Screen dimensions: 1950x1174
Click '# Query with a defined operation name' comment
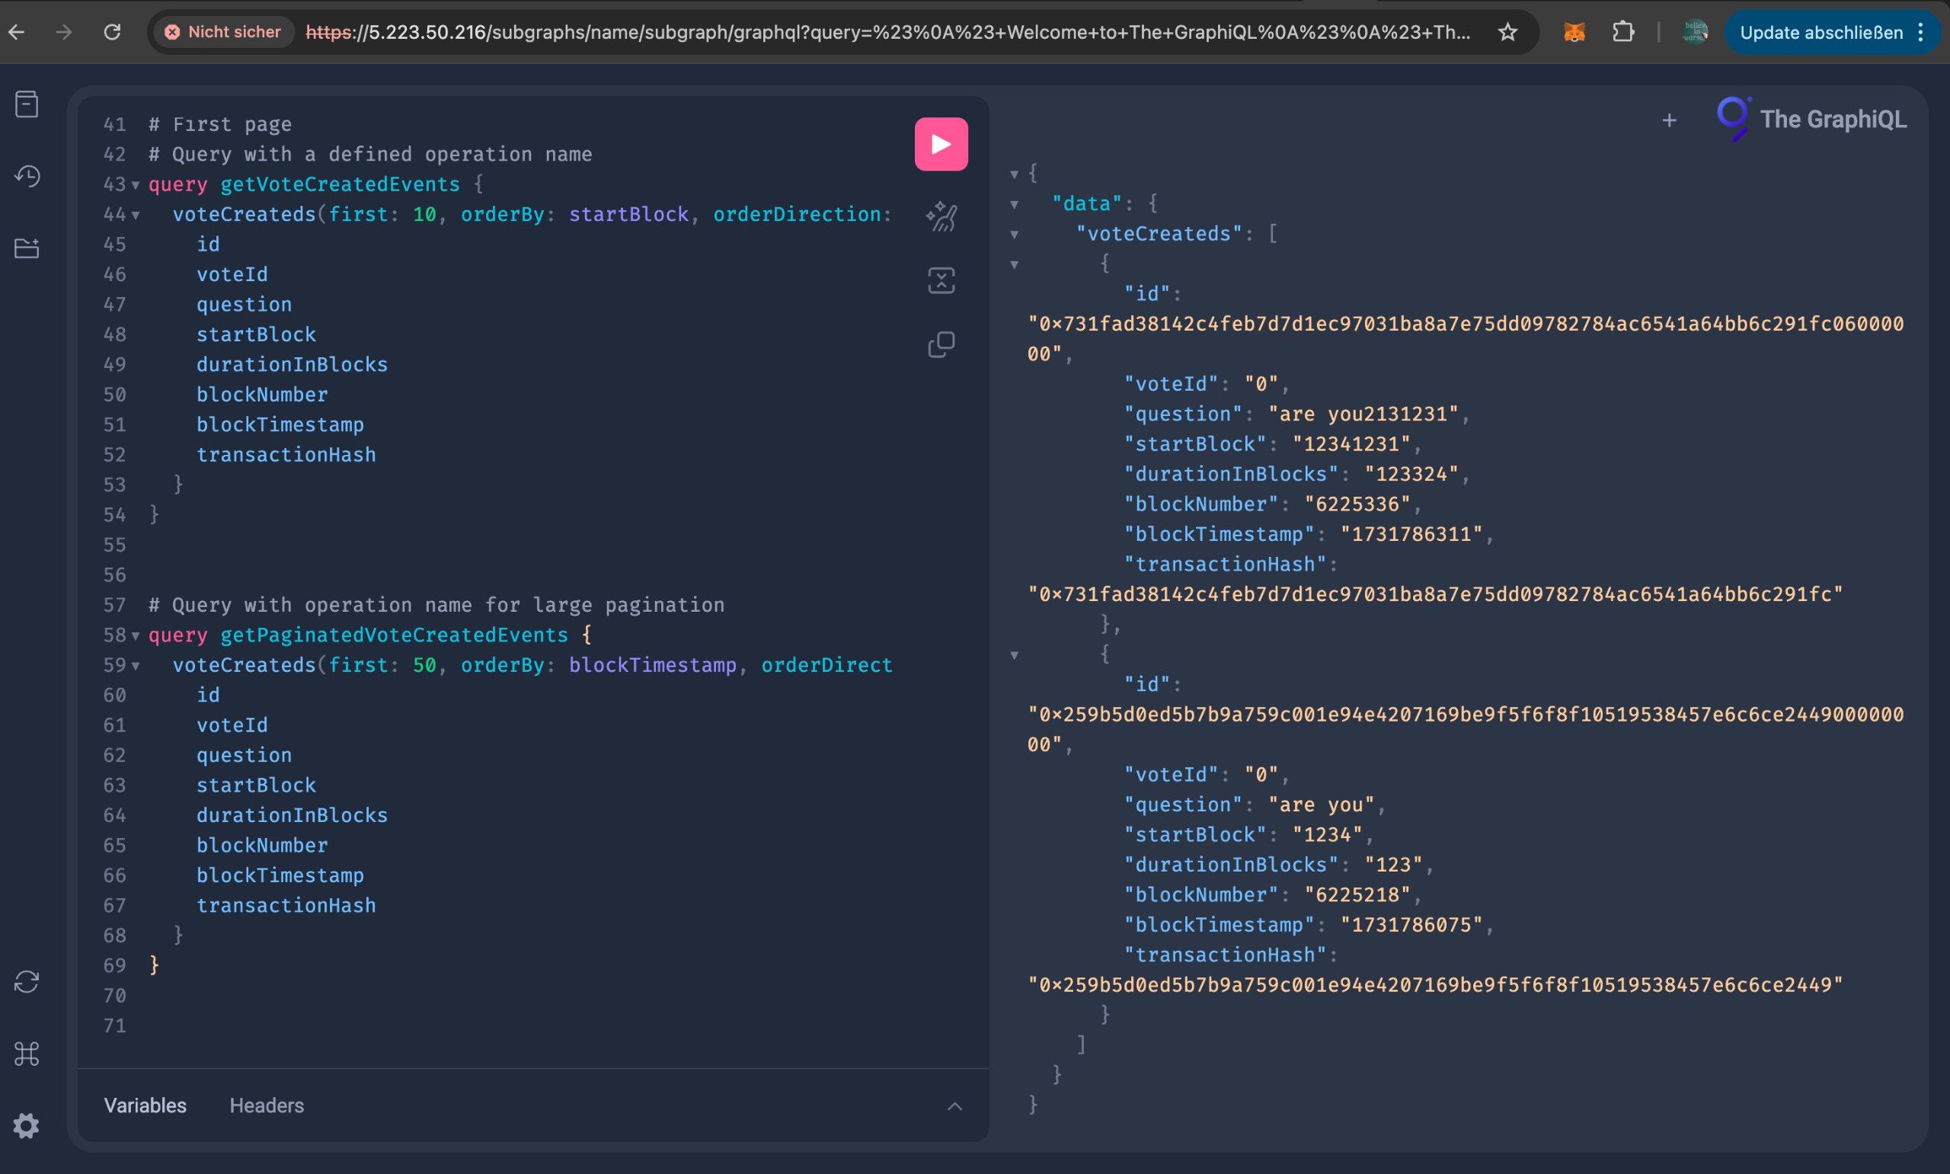click(370, 154)
